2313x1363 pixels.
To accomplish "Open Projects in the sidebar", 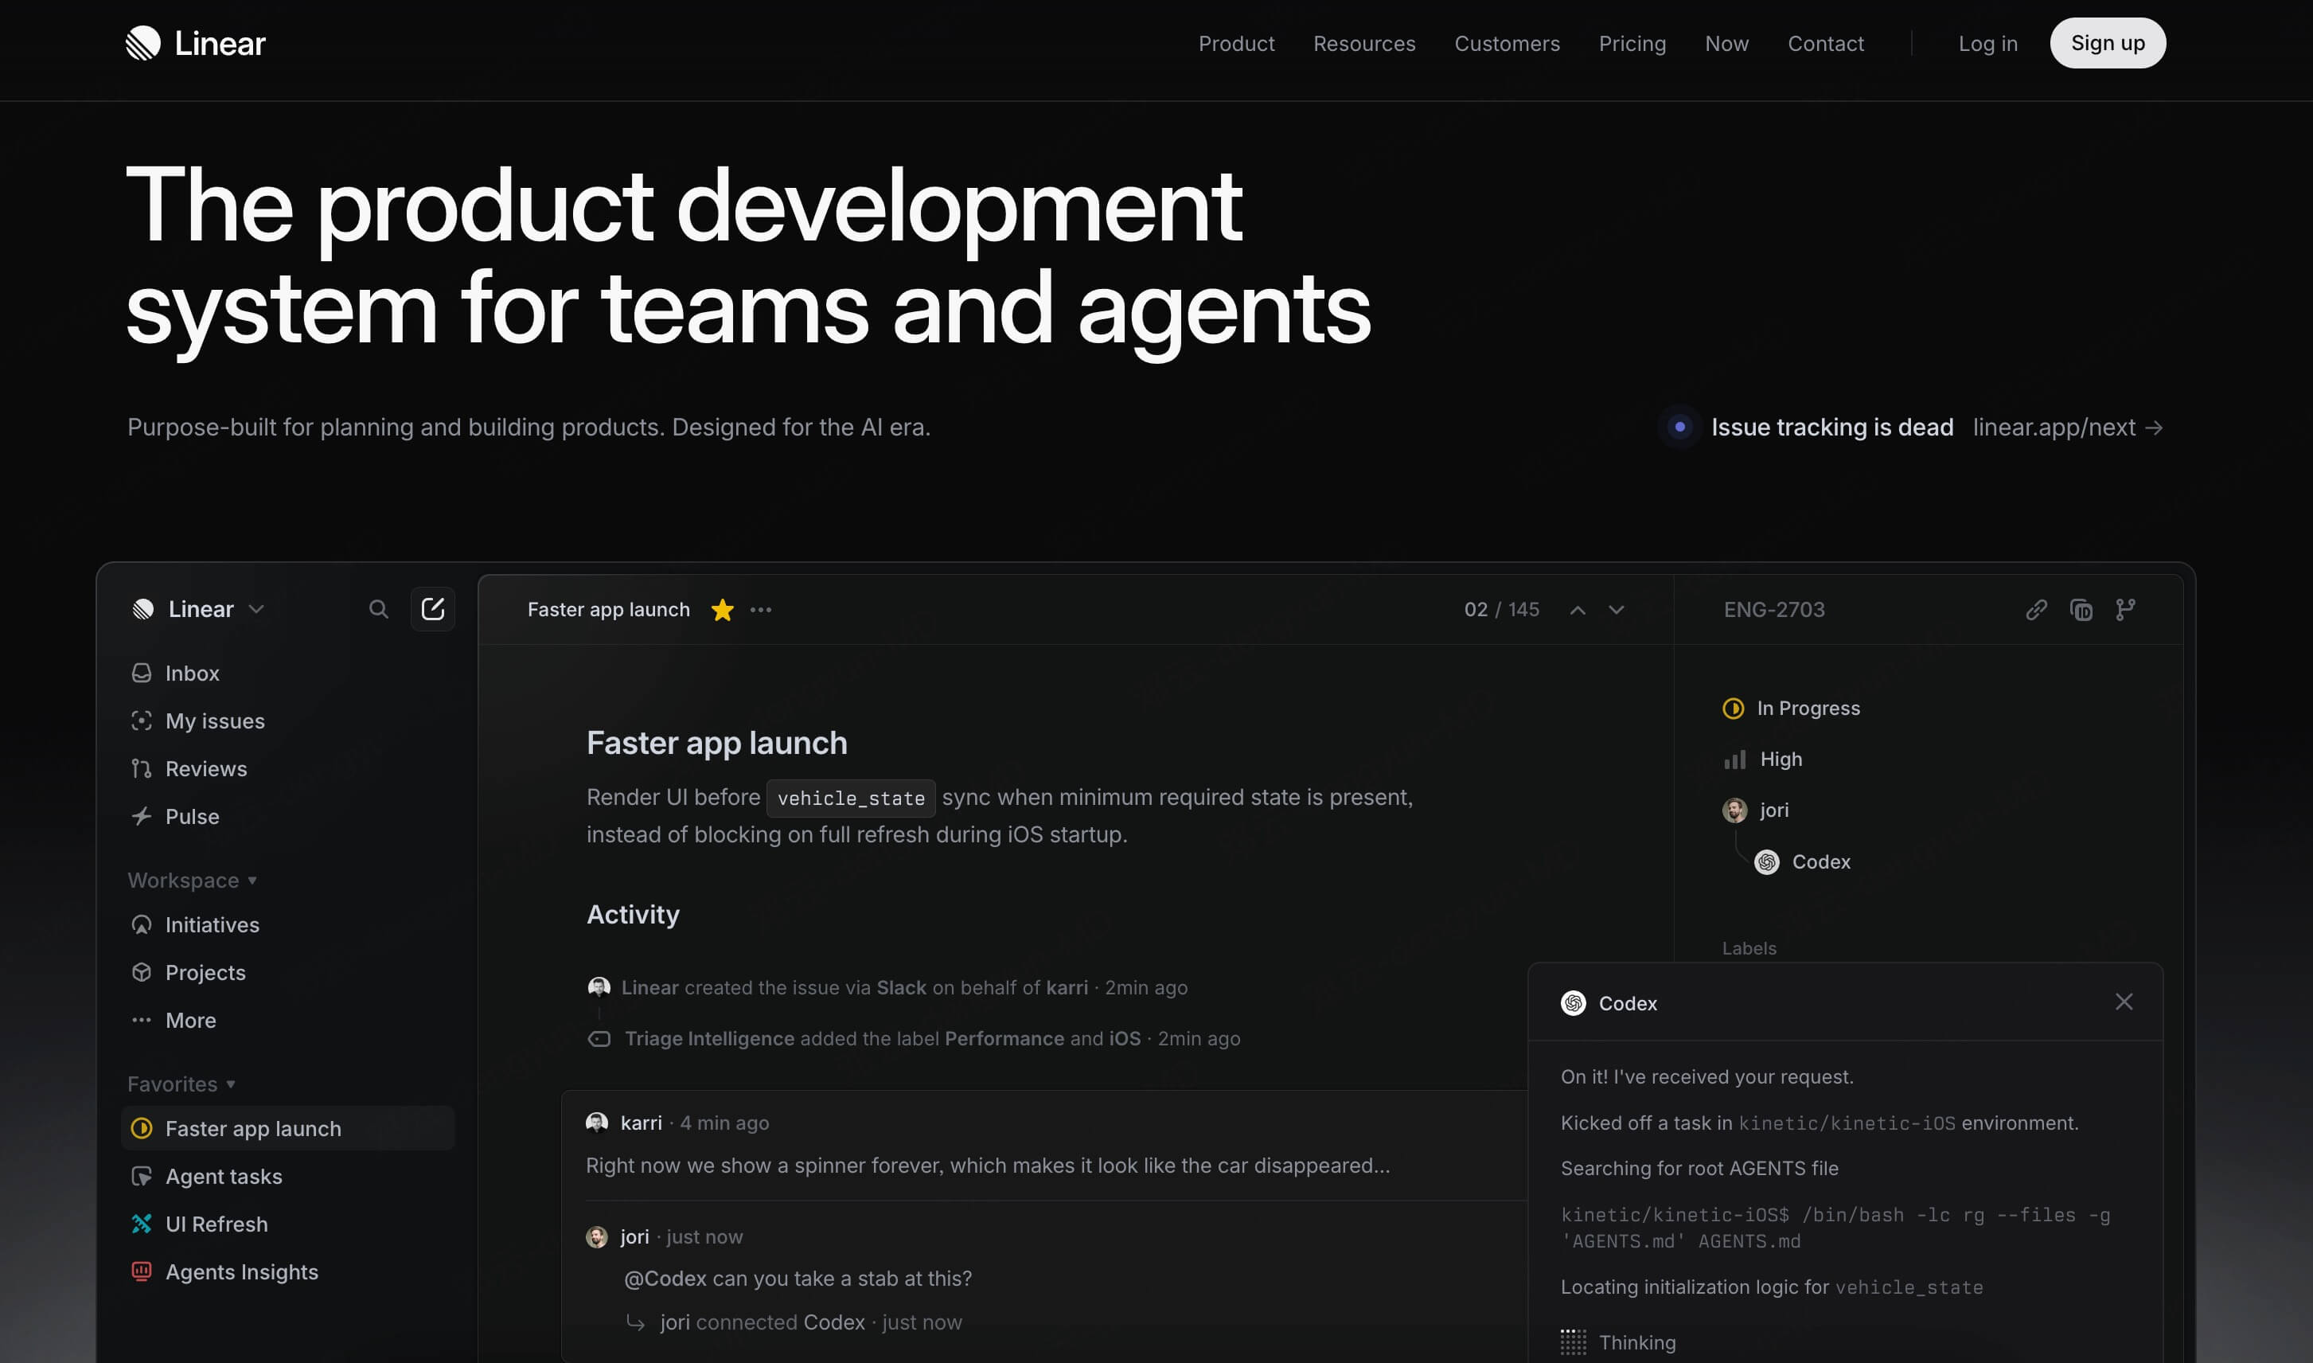I will 287,973.
